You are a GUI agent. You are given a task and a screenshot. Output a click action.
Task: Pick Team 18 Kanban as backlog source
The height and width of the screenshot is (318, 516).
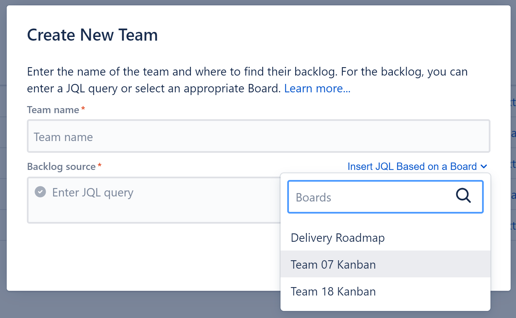pos(333,291)
